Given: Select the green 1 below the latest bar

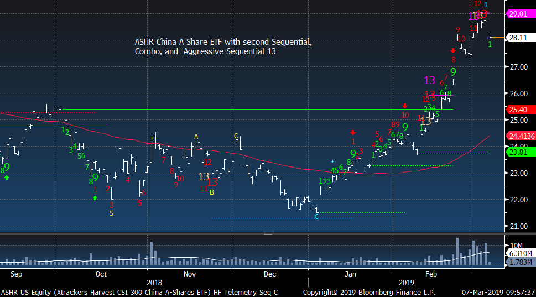Looking at the screenshot, I should (490, 44).
